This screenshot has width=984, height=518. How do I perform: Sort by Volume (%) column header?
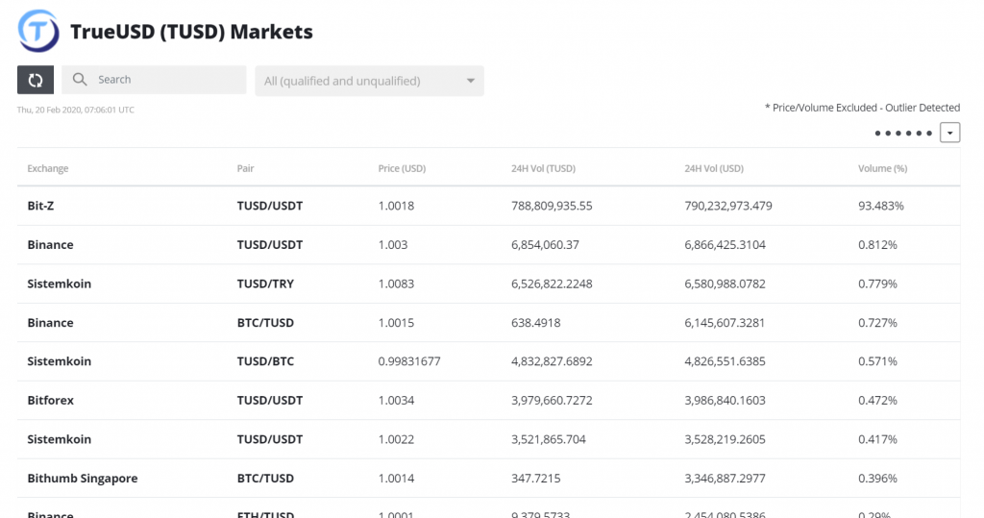[x=882, y=168]
